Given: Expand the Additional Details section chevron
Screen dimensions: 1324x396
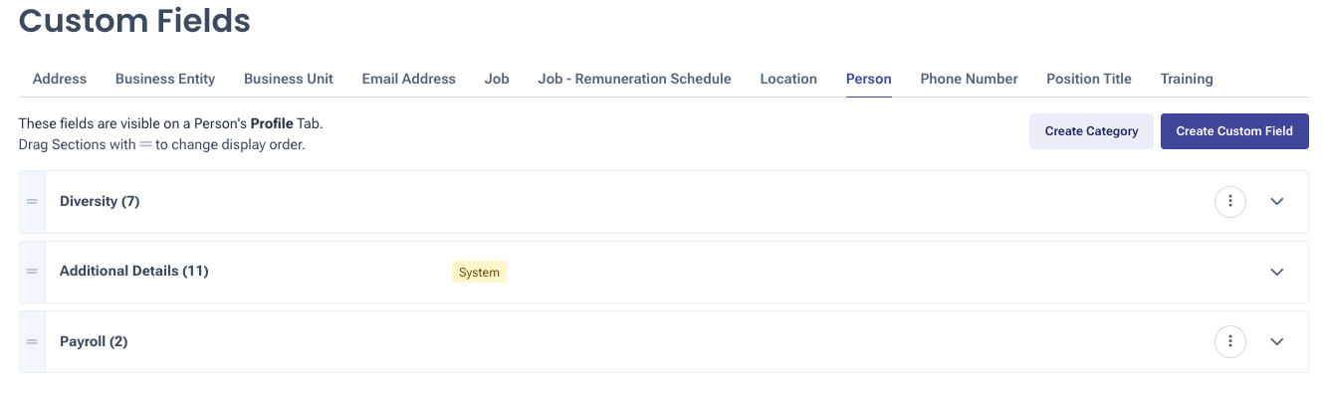Looking at the screenshot, I should tap(1277, 272).
